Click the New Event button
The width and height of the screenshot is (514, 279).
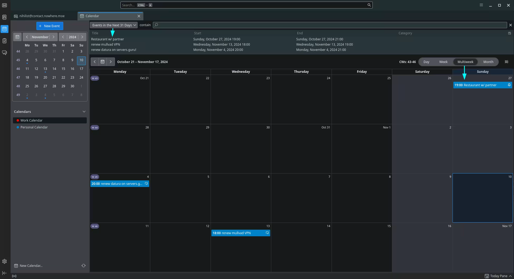pos(50,26)
